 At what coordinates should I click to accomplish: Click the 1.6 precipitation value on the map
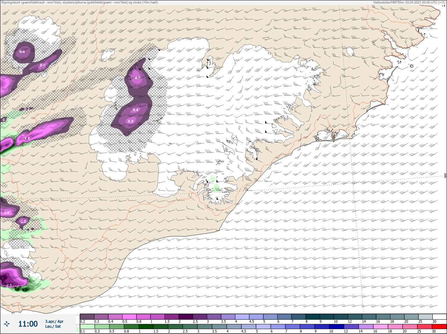click(28, 139)
